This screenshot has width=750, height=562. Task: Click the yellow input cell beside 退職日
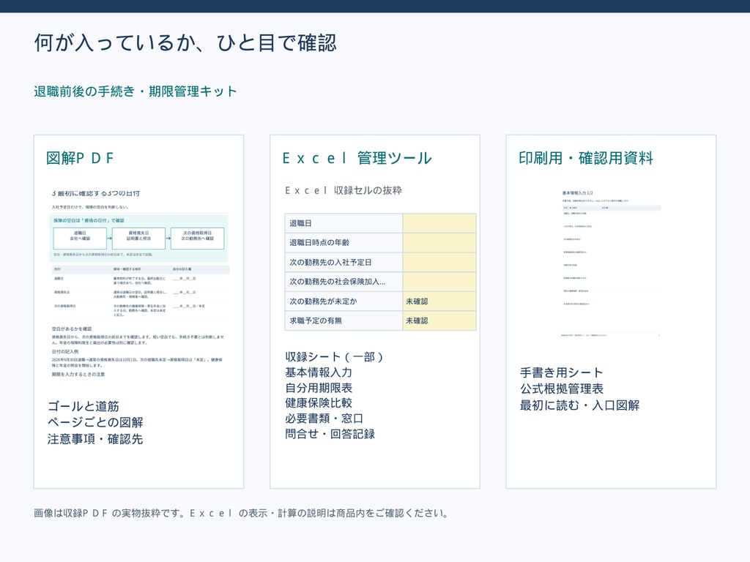439,223
